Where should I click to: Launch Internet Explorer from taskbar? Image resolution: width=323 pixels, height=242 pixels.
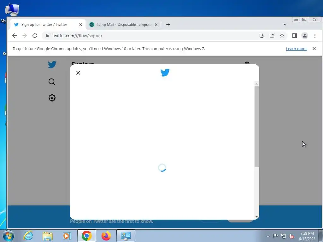[x=28, y=236]
